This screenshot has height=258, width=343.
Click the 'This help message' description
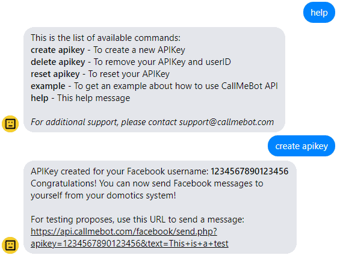click(94, 98)
